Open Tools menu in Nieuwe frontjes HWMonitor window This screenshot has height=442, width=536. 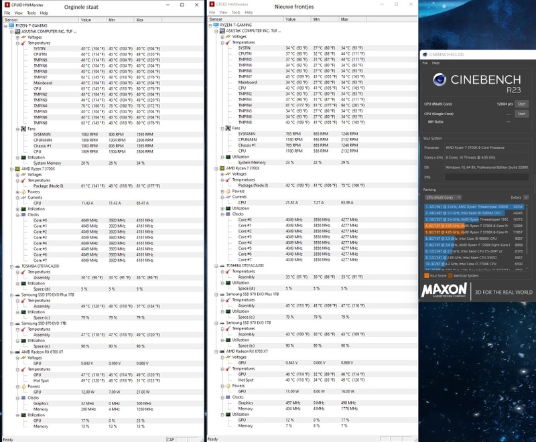click(x=236, y=12)
